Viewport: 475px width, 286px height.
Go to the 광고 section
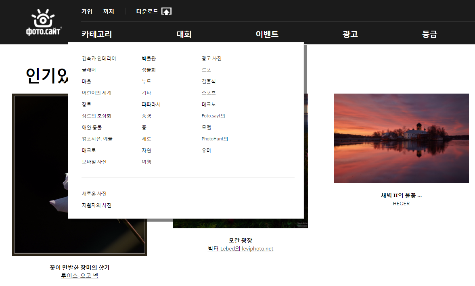[350, 34]
